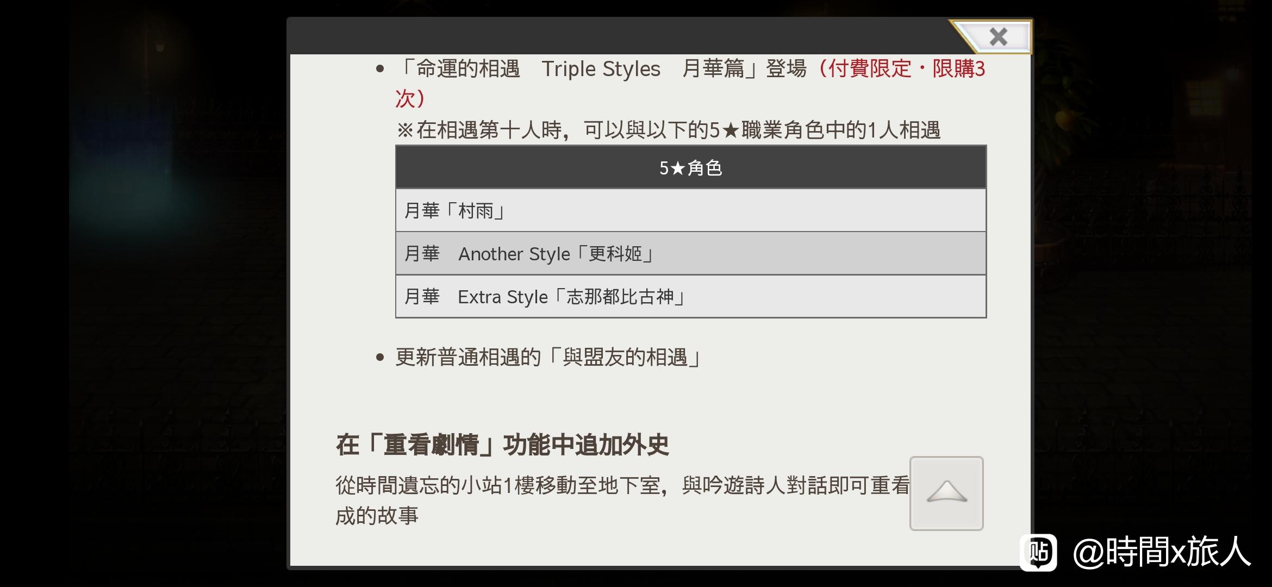Click the 在「重看劇情」功能中追加外史 heading
This screenshot has width=1272, height=587.
tap(502, 445)
